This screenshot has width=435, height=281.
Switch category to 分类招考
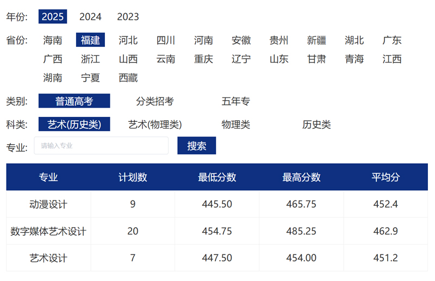[155, 101]
